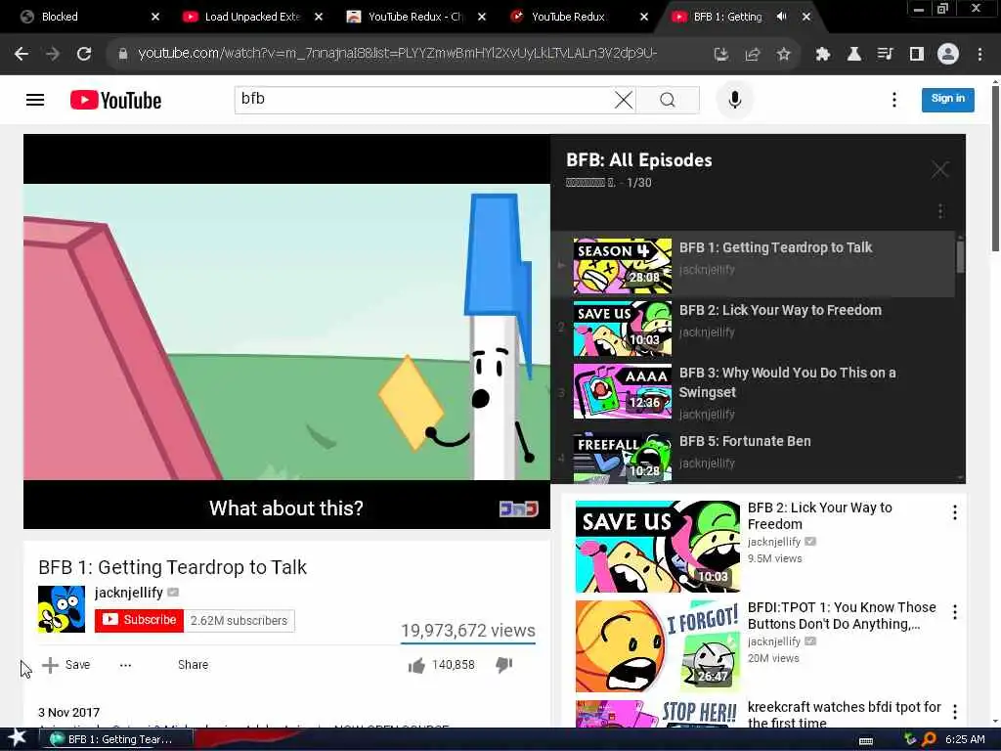This screenshot has width=1001, height=751.
Task: Toggle browser side panel icon
Action: tap(917, 55)
